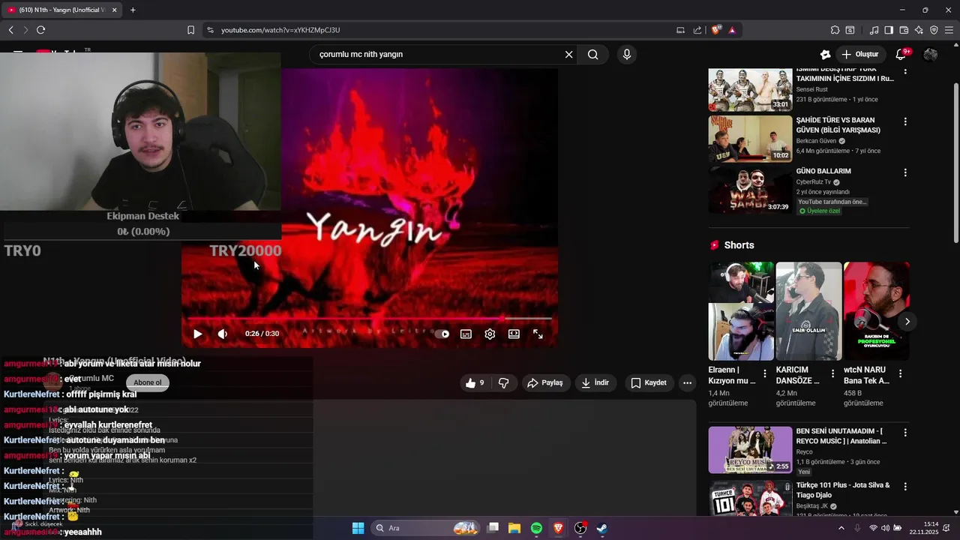
Task: Open Steam from the taskbar
Action: 601,528
